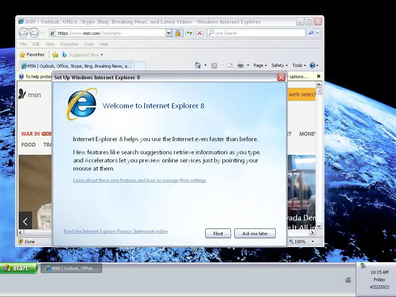
Task: Open the Suggested Sites dropdown
Action: (x=83, y=55)
